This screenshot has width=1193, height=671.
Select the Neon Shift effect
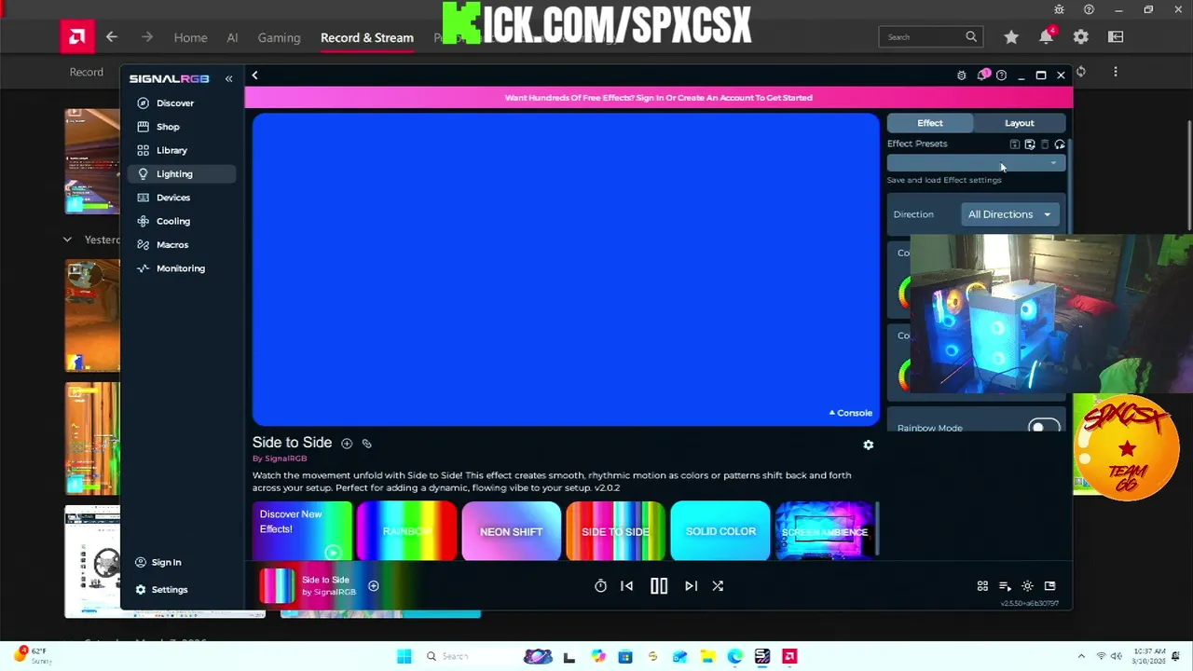click(511, 531)
